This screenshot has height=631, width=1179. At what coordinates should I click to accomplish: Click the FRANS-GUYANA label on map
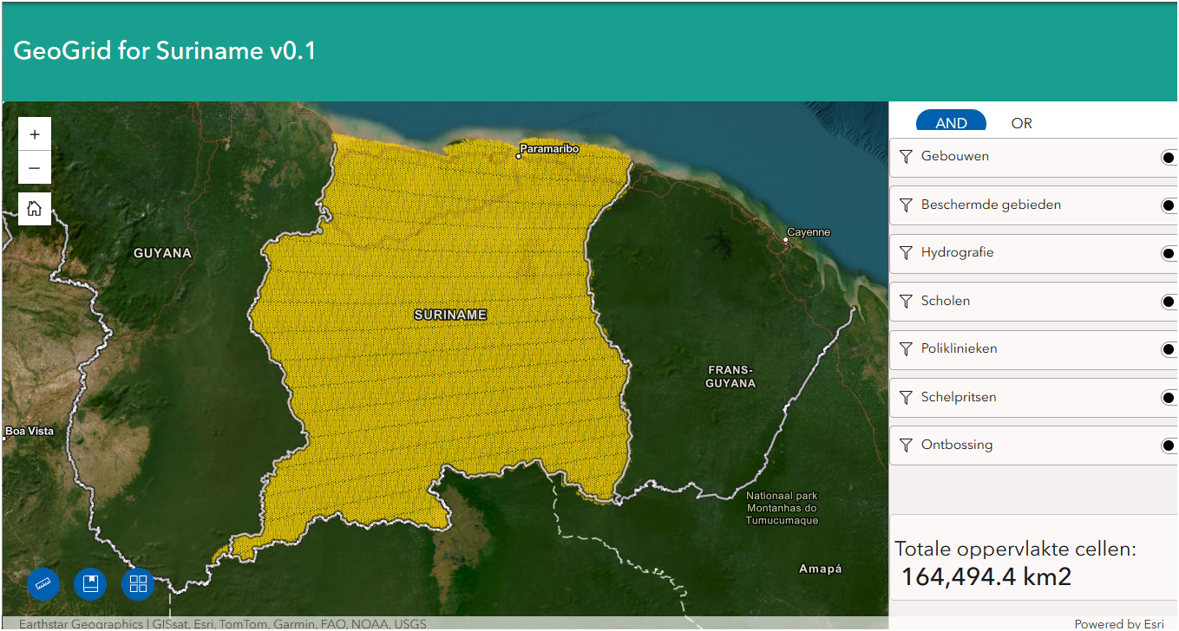point(730,376)
